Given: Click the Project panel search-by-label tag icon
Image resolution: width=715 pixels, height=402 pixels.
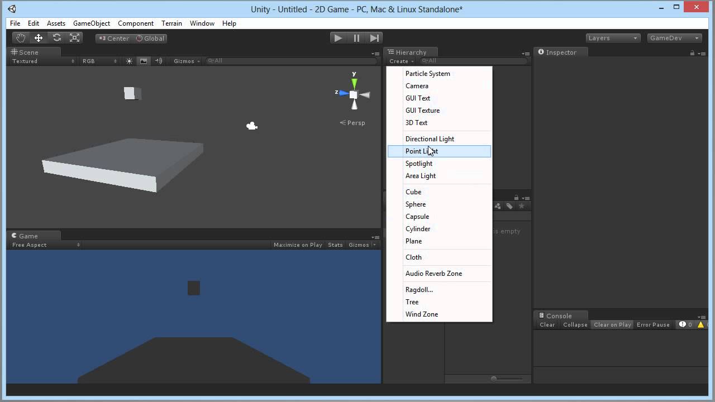Looking at the screenshot, I should pos(509,206).
